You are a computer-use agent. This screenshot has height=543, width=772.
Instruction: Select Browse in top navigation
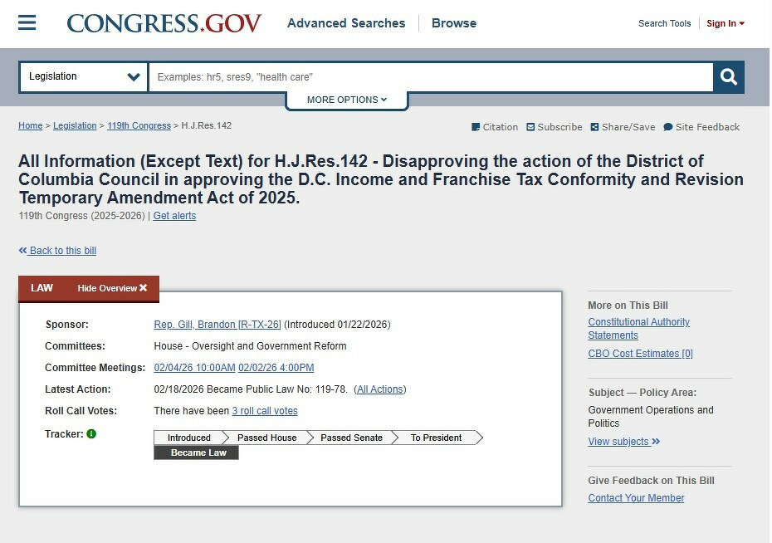[x=454, y=23]
